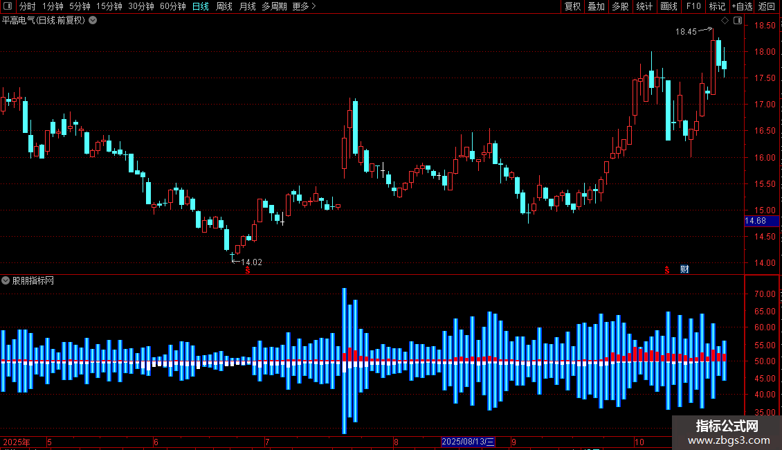Viewport: 782px width, 450px height.
Task: Click the 2025/08/13/三 date label
Action: (x=468, y=442)
